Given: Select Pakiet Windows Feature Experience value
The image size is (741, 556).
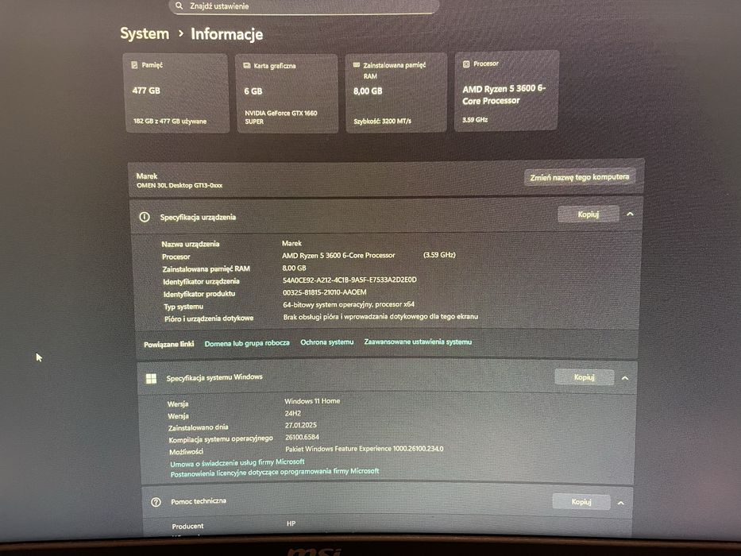Looking at the screenshot, I should pyautogui.click(x=365, y=449).
